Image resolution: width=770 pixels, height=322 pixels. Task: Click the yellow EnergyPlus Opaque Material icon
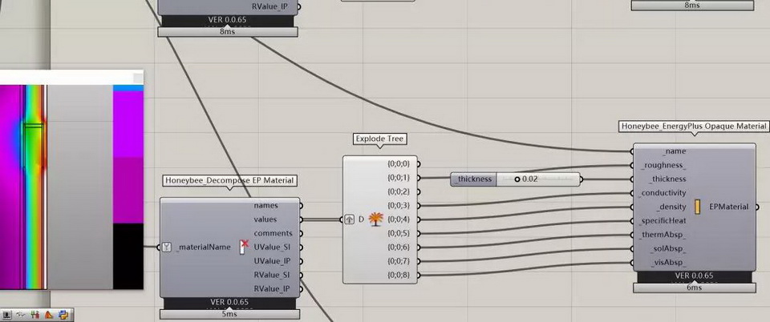click(x=698, y=207)
